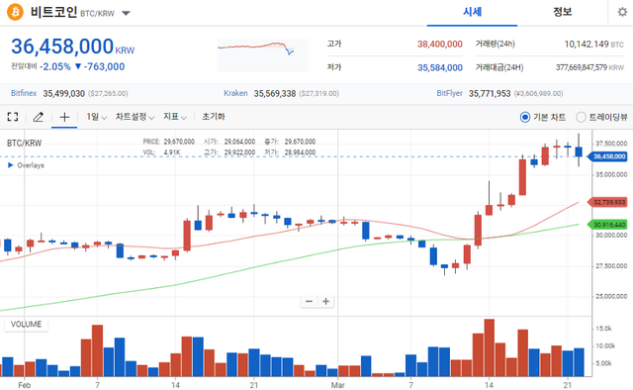The image size is (633, 390).
Task: Open the 지표 indicators dropdown
Action: [x=175, y=117]
